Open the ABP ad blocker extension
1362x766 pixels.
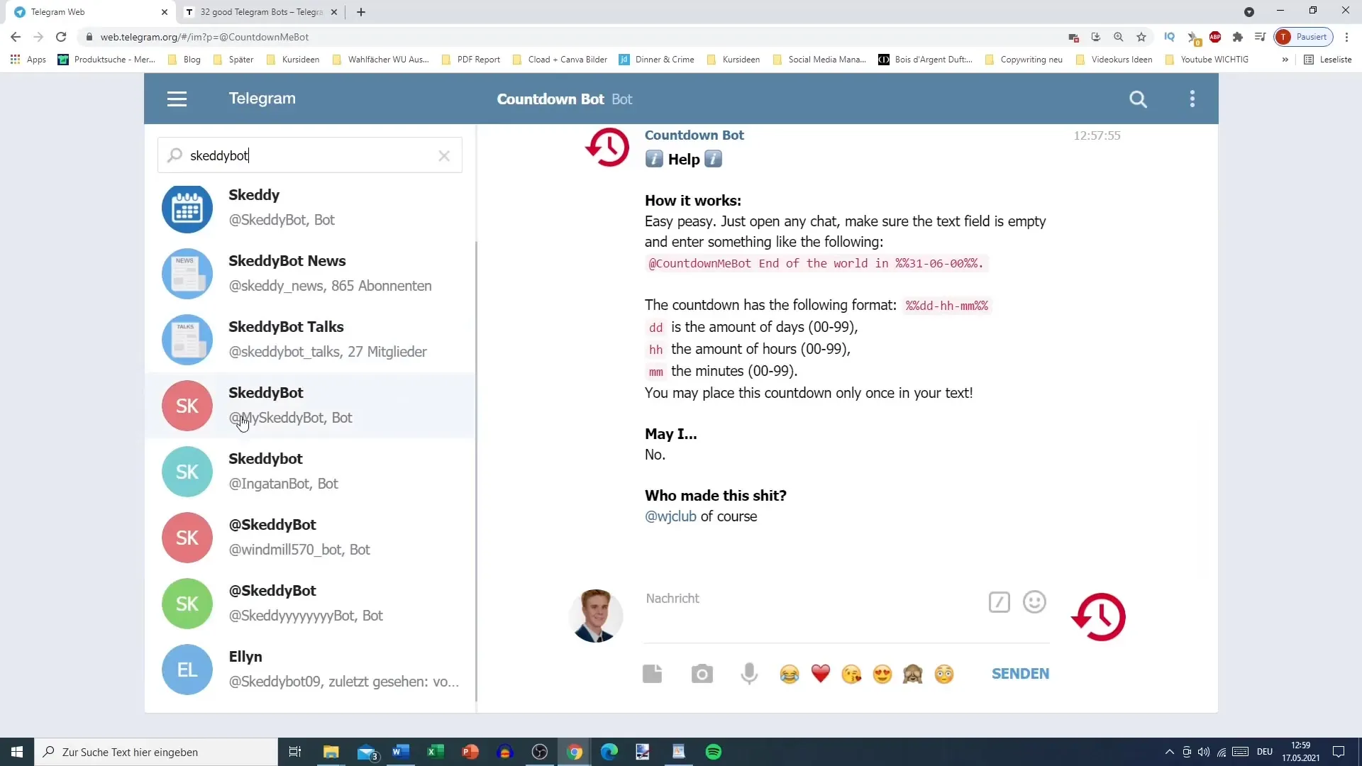(1215, 37)
